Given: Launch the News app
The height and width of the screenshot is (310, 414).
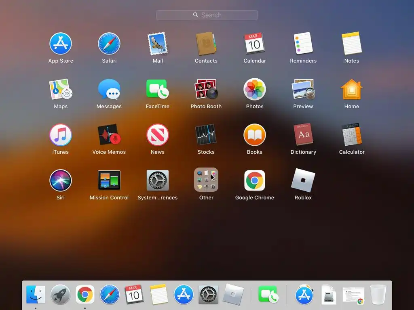Looking at the screenshot, I should point(158,135).
